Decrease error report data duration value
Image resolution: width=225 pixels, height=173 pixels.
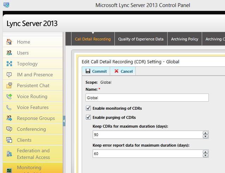(206, 155)
